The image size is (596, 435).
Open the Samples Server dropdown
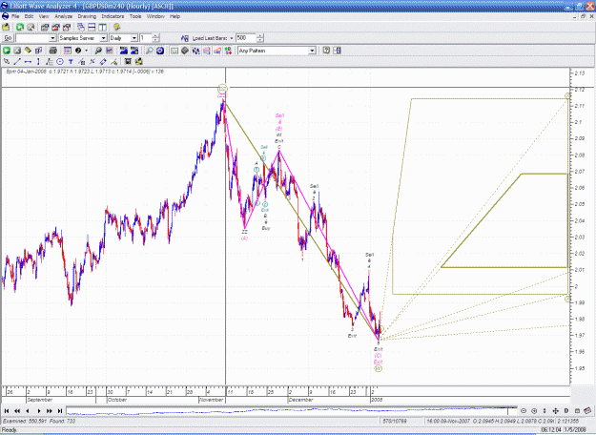click(x=103, y=38)
